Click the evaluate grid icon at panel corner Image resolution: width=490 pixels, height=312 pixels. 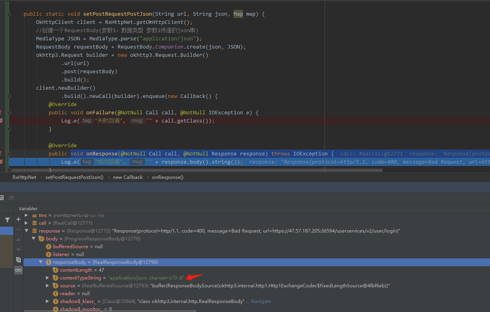click(2, 198)
